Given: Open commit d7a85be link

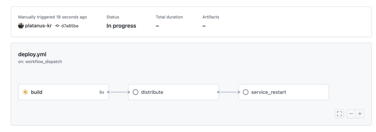Looking at the screenshot, I should 70,26.
